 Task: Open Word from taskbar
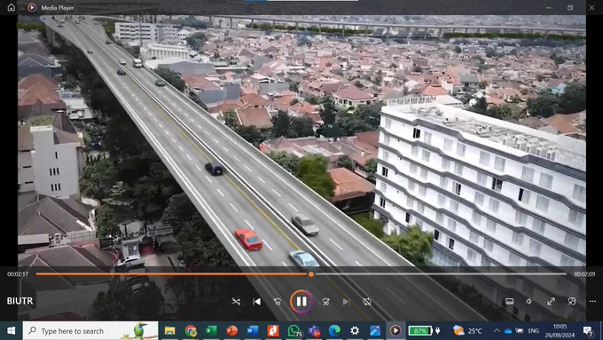253,331
